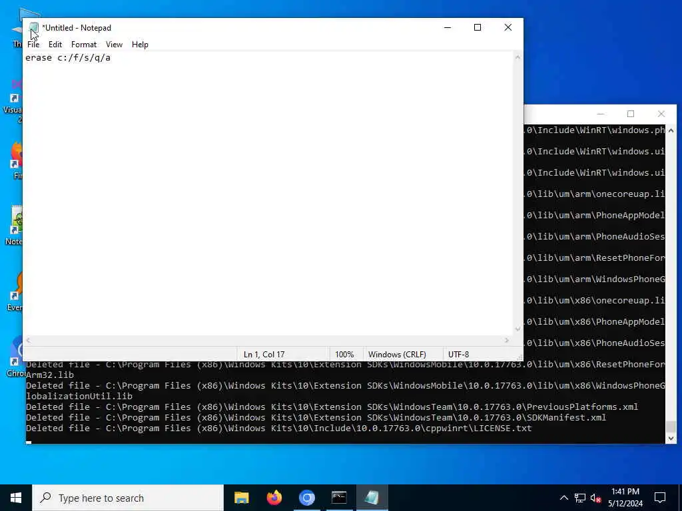Click the 100% zoom status entry

[344, 355]
